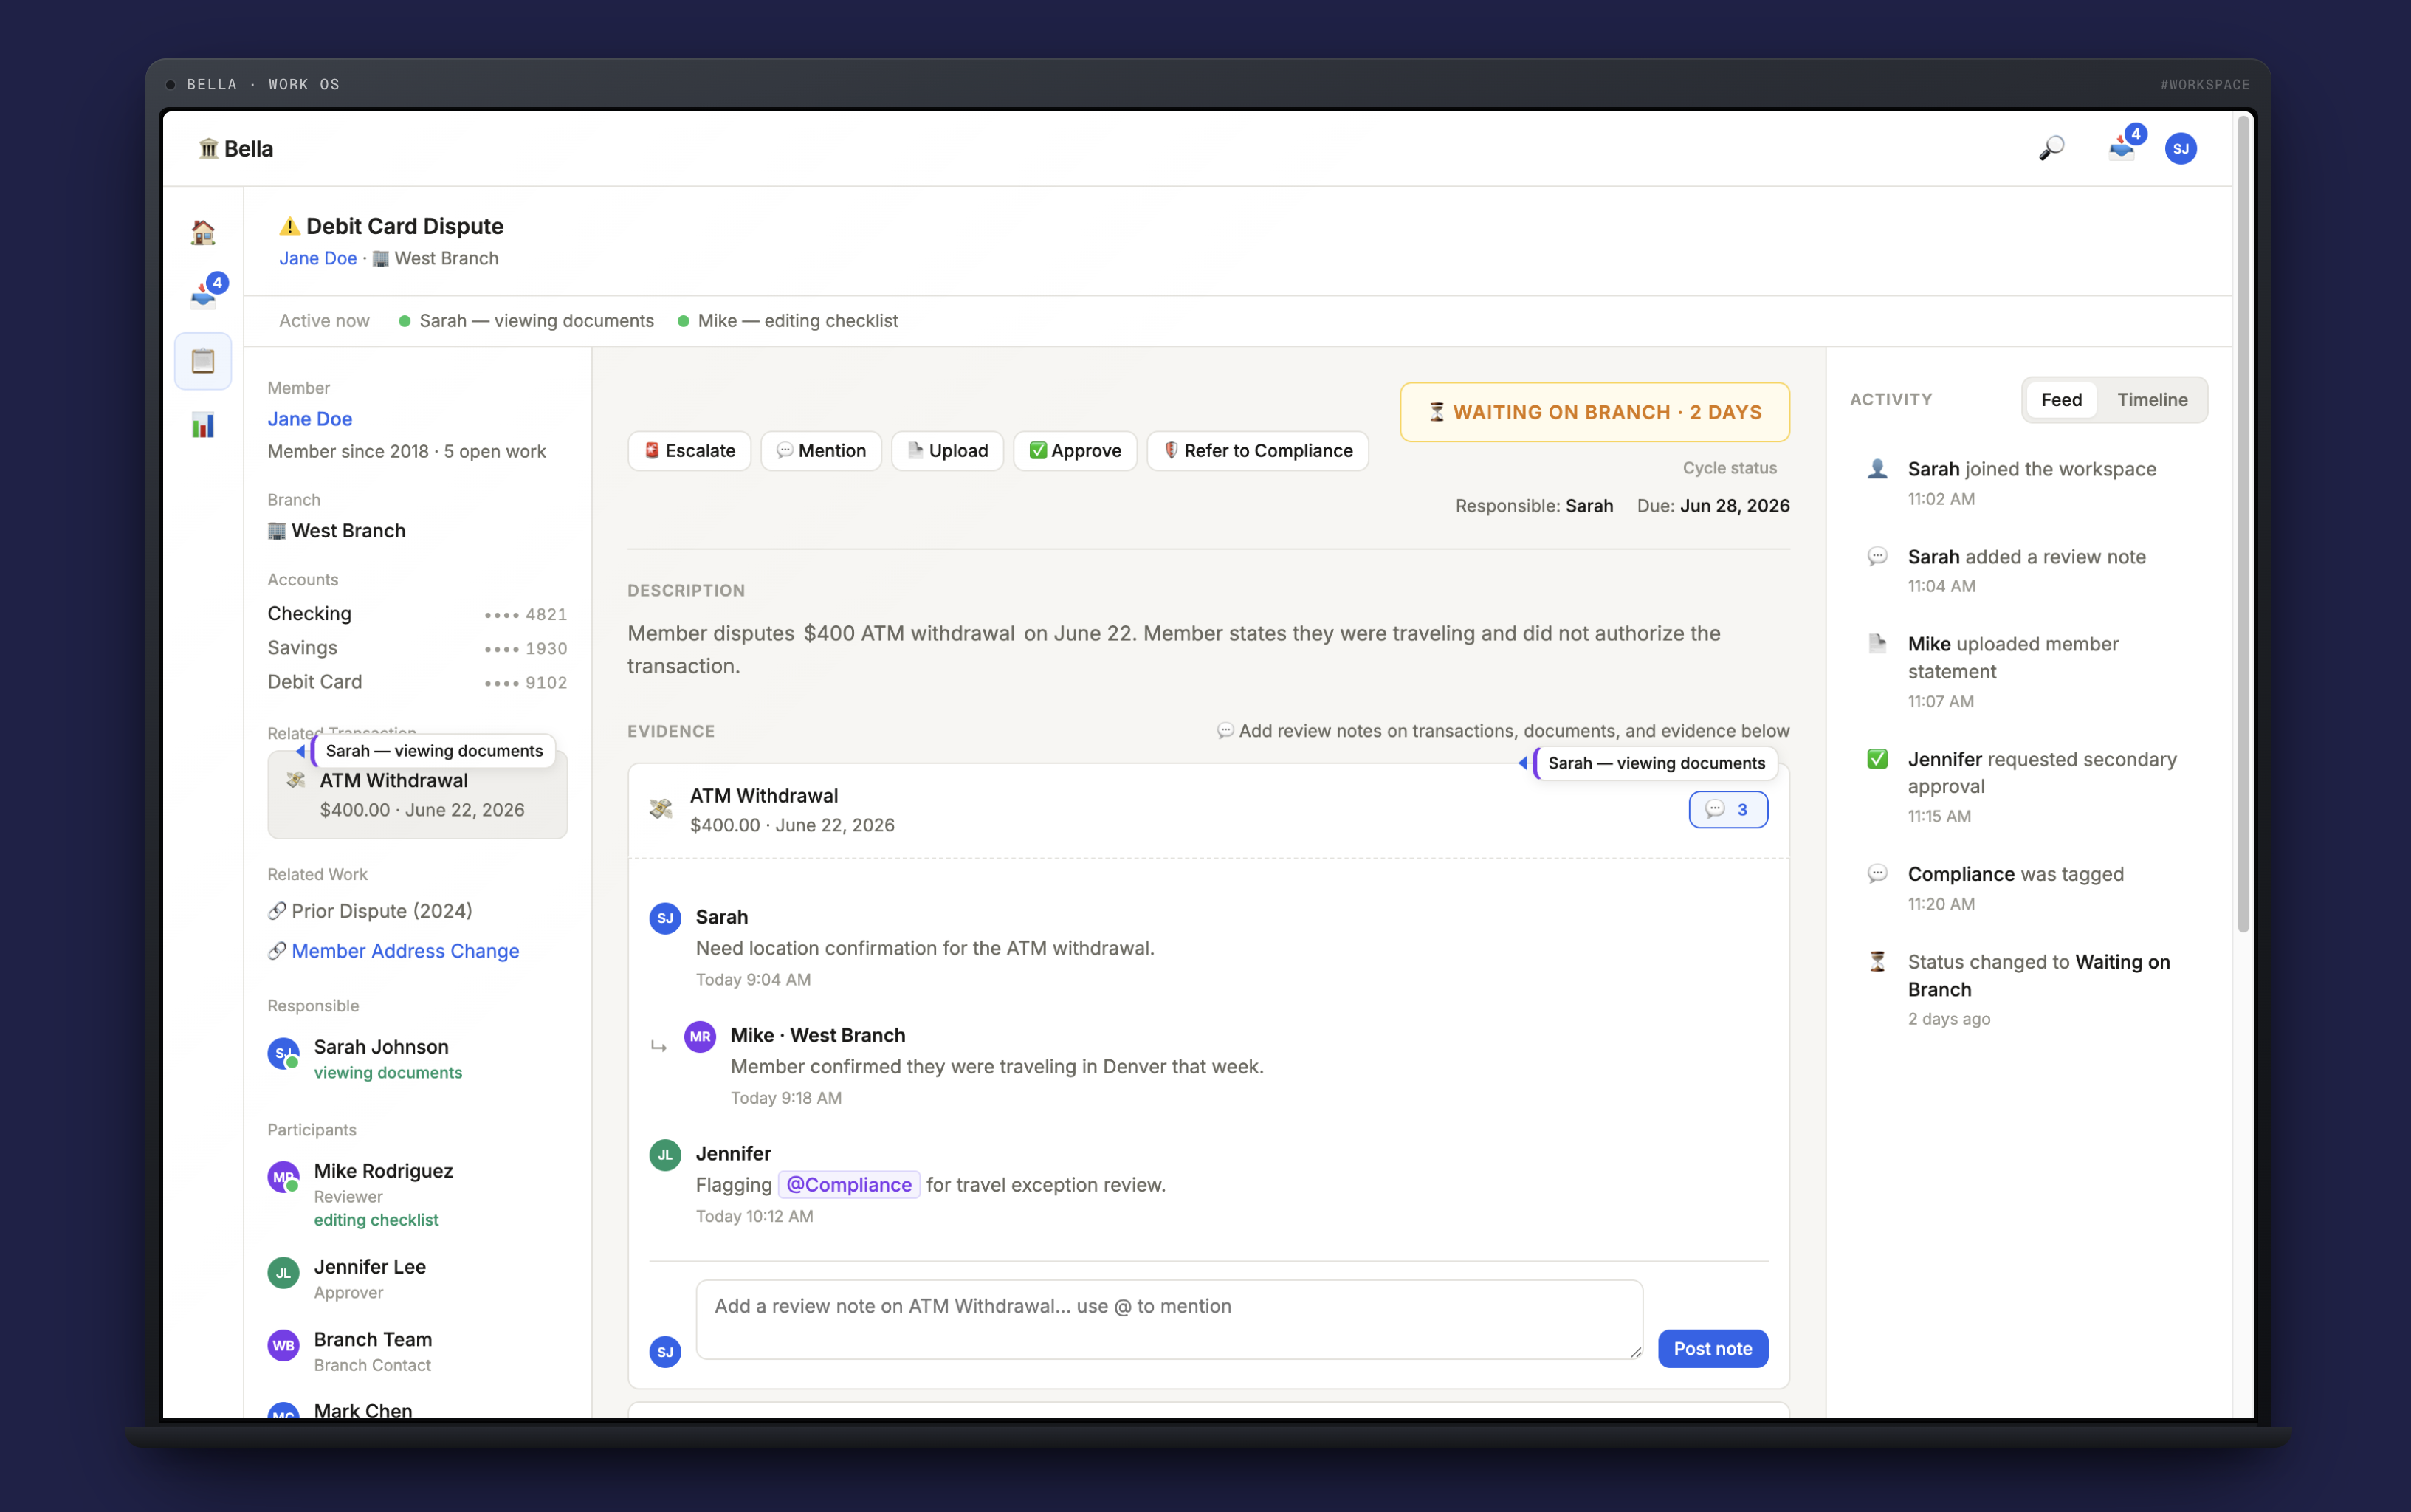This screenshot has height=1512, width=2411.
Task: Click the money icon in evidence card
Action: coord(661,808)
